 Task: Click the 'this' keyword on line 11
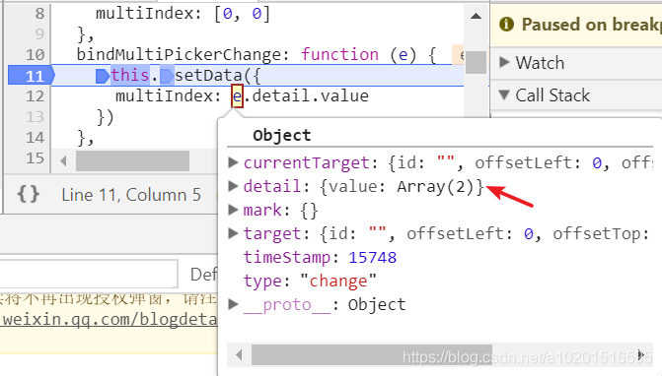click(130, 76)
